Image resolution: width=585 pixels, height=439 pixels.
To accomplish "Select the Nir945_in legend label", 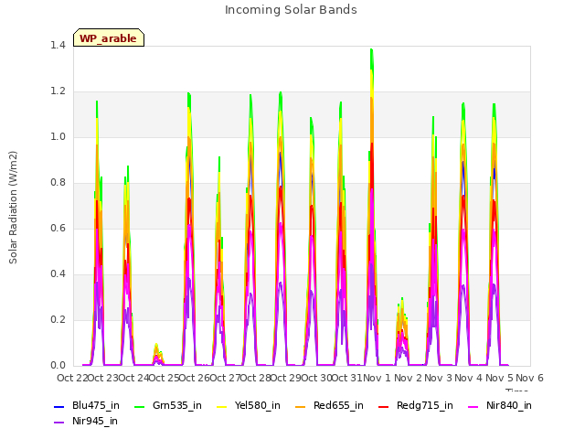I will click(x=95, y=422).
